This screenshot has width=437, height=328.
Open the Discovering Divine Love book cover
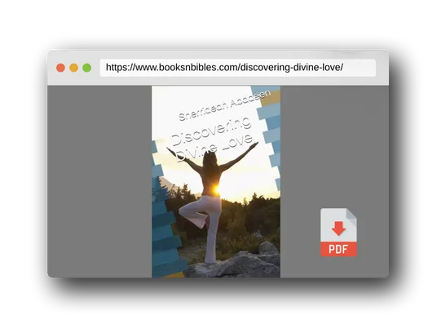pos(216,182)
